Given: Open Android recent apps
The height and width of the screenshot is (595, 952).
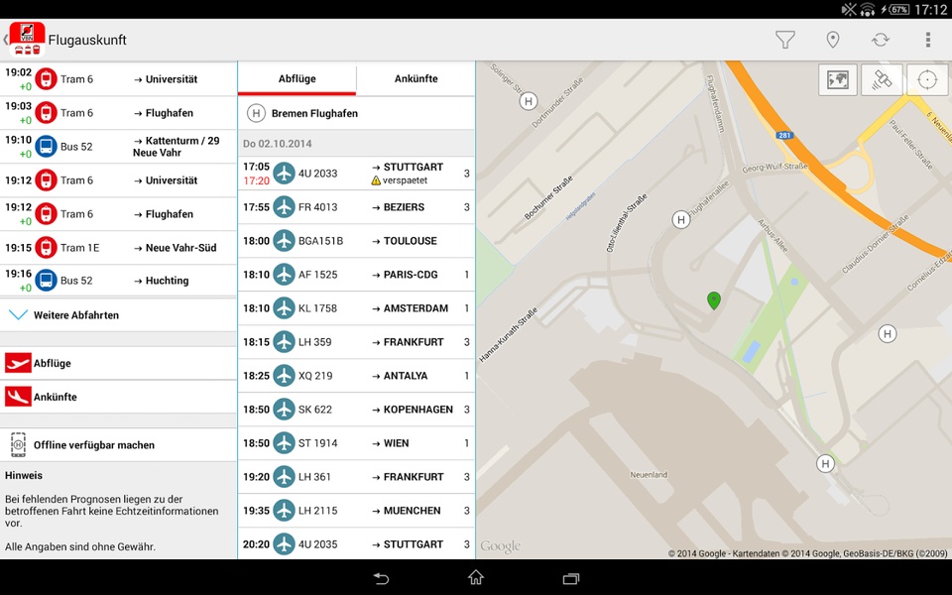Looking at the screenshot, I should 571,578.
